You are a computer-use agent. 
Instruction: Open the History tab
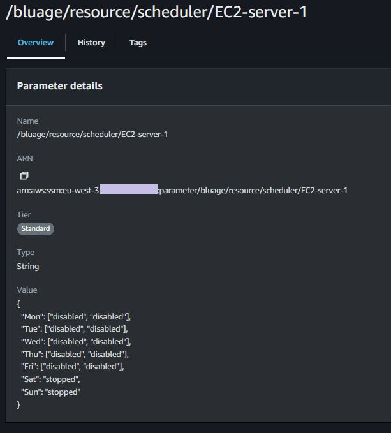pyautogui.click(x=91, y=43)
